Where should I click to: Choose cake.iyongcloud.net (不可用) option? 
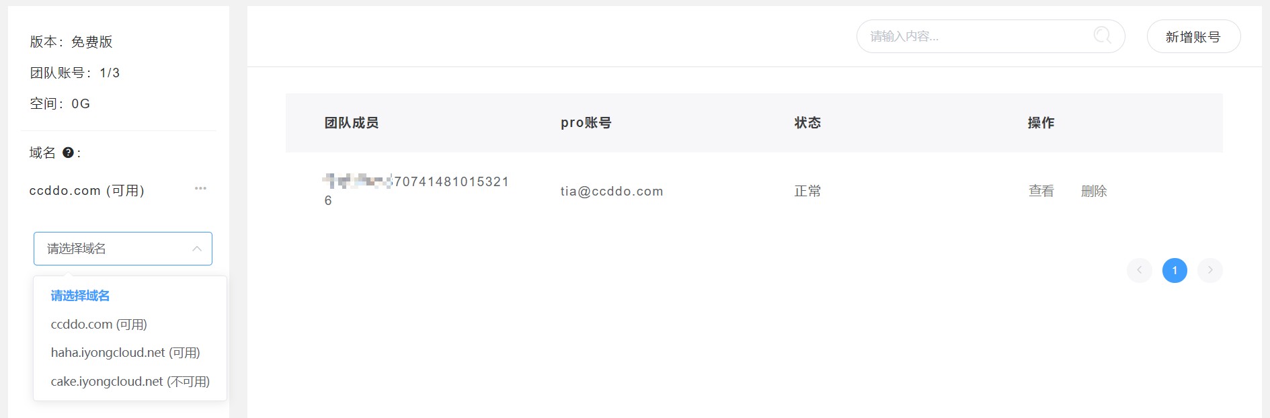pyautogui.click(x=130, y=381)
